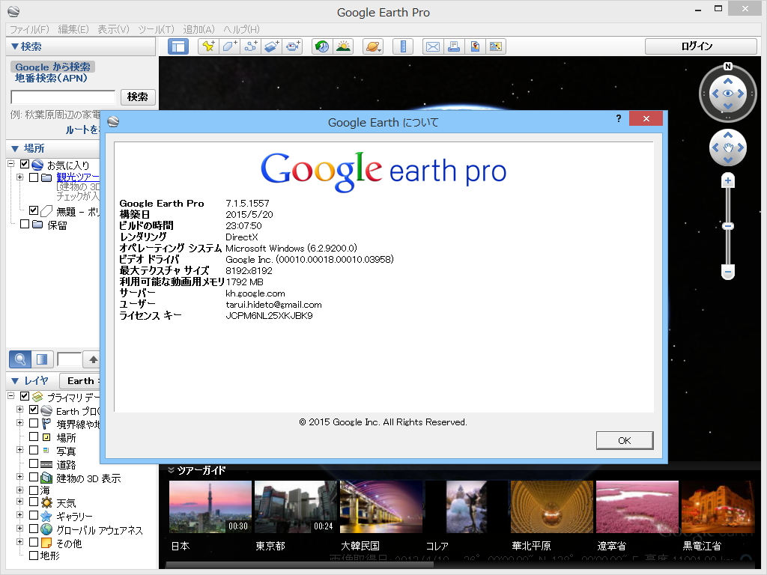Viewport: 767px width, 575px height.
Task: Add a new placemark pushpin
Action: coord(208,46)
